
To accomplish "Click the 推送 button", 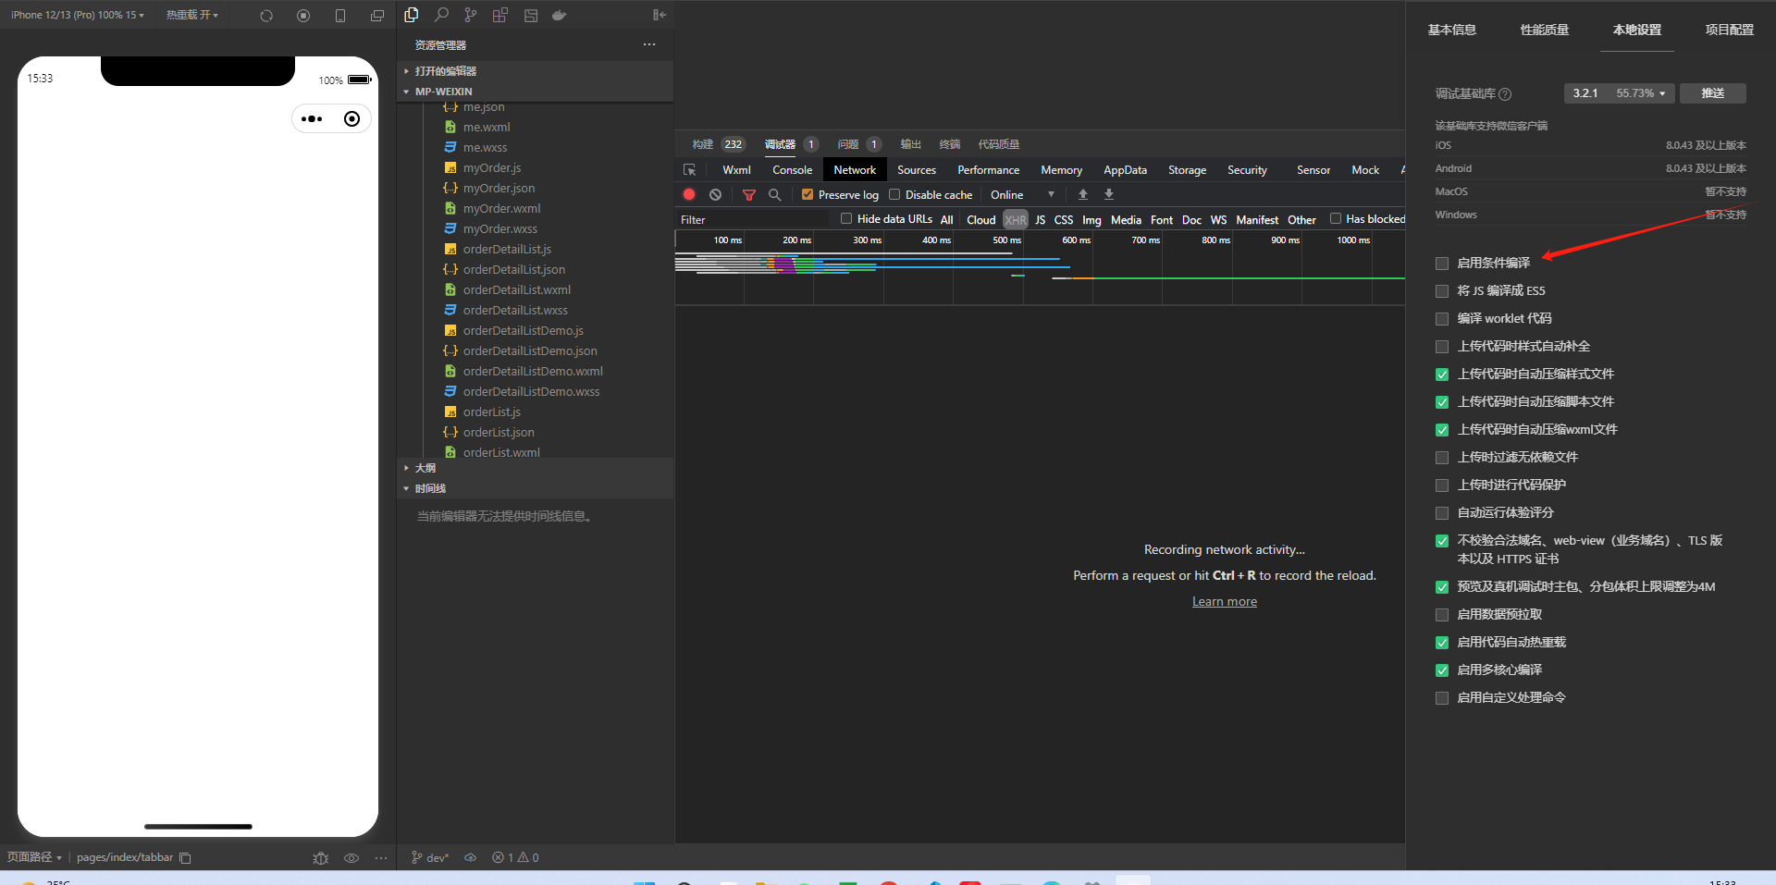I will pos(1713,93).
